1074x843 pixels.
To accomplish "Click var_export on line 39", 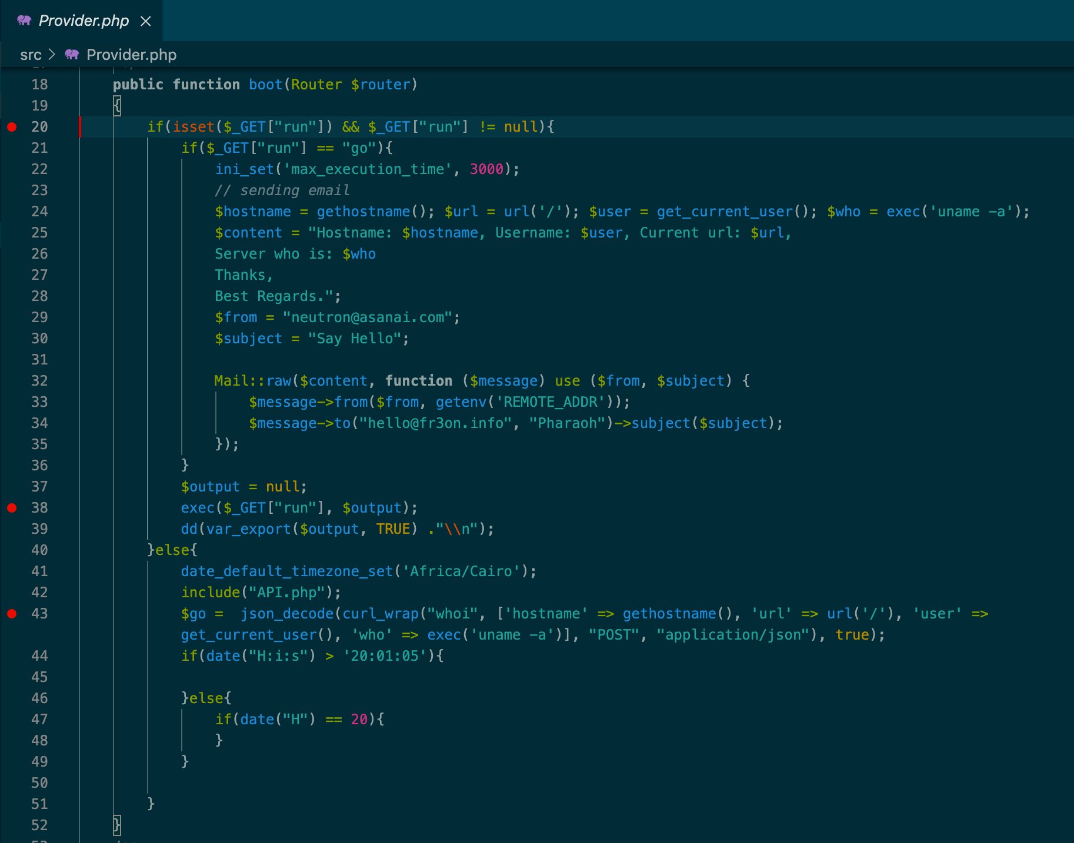I will pyautogui.click(x=248, y=529).
